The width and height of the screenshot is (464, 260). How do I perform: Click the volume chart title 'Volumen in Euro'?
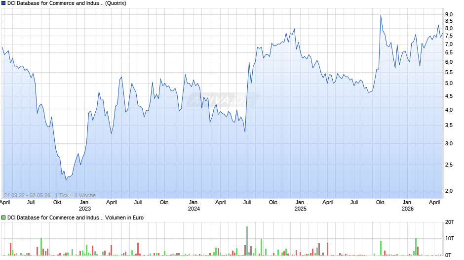click(x=124, y=217)
